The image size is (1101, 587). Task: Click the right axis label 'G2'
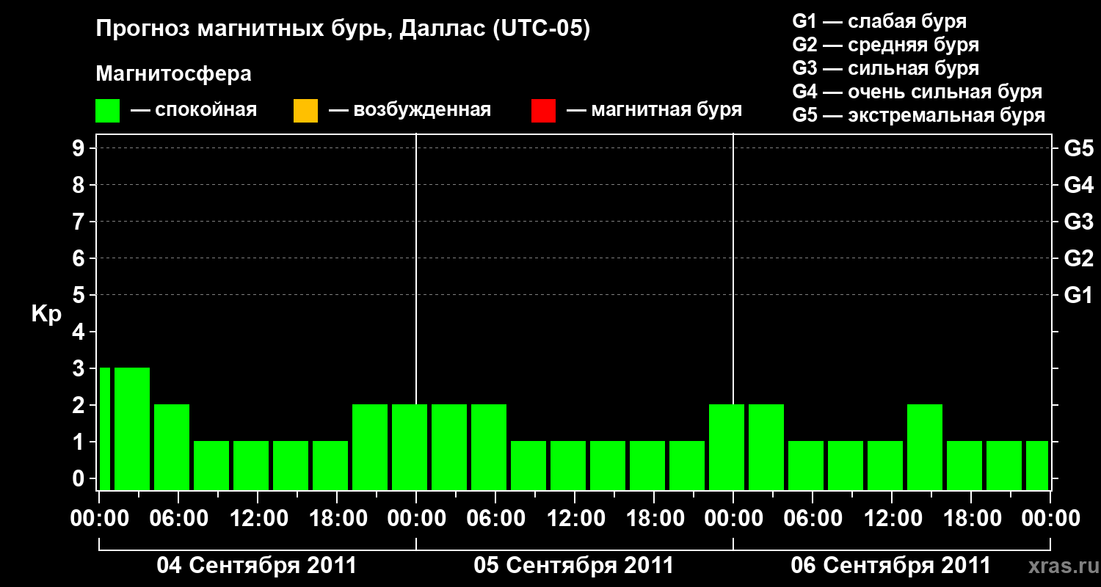point(1078,258)
